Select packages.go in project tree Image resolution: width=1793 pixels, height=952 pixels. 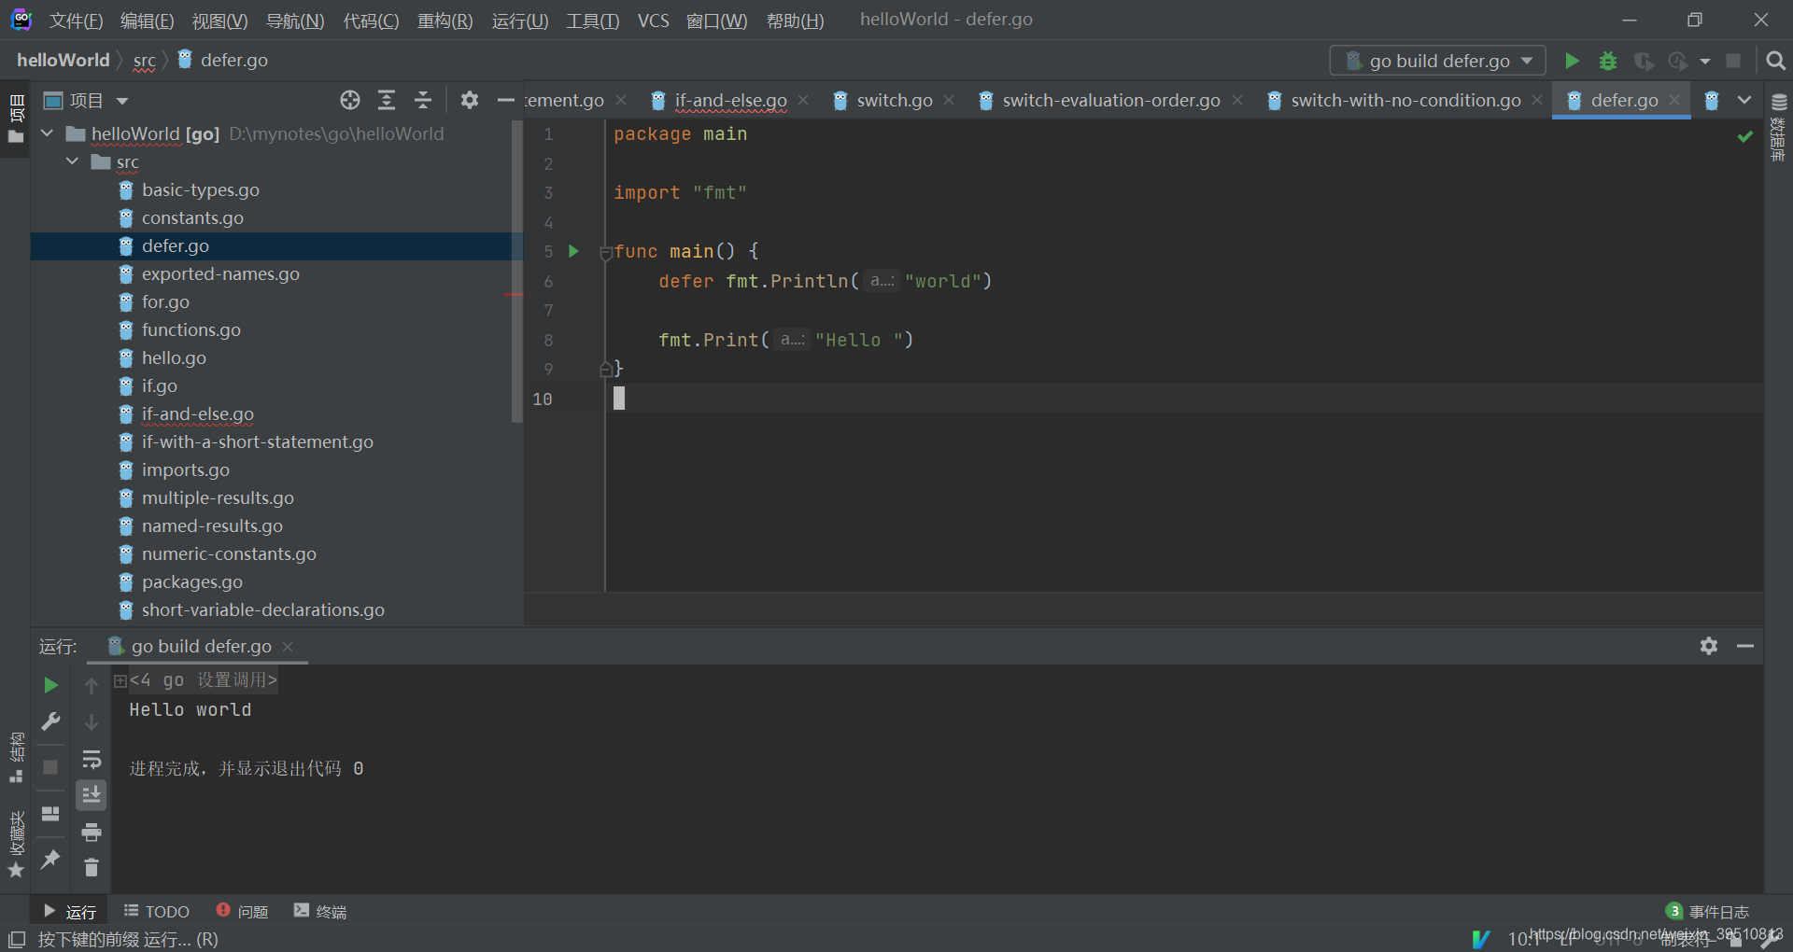point(191,581)
